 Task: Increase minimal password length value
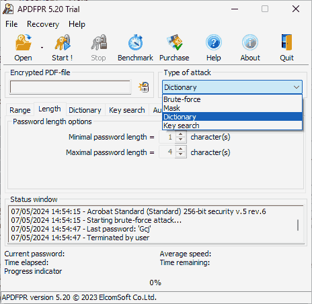click(181, 134)
